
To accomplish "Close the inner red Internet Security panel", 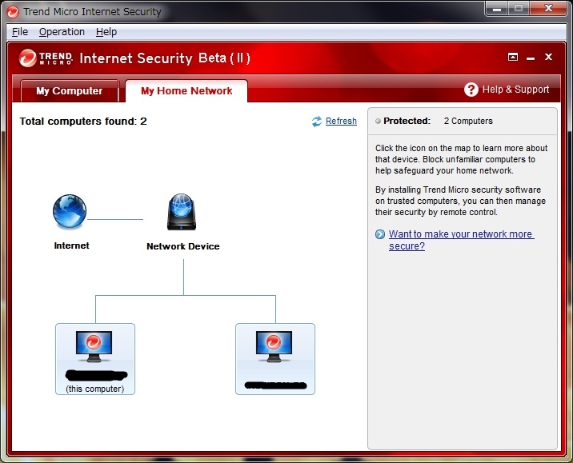I will click(x=548, y=57).
